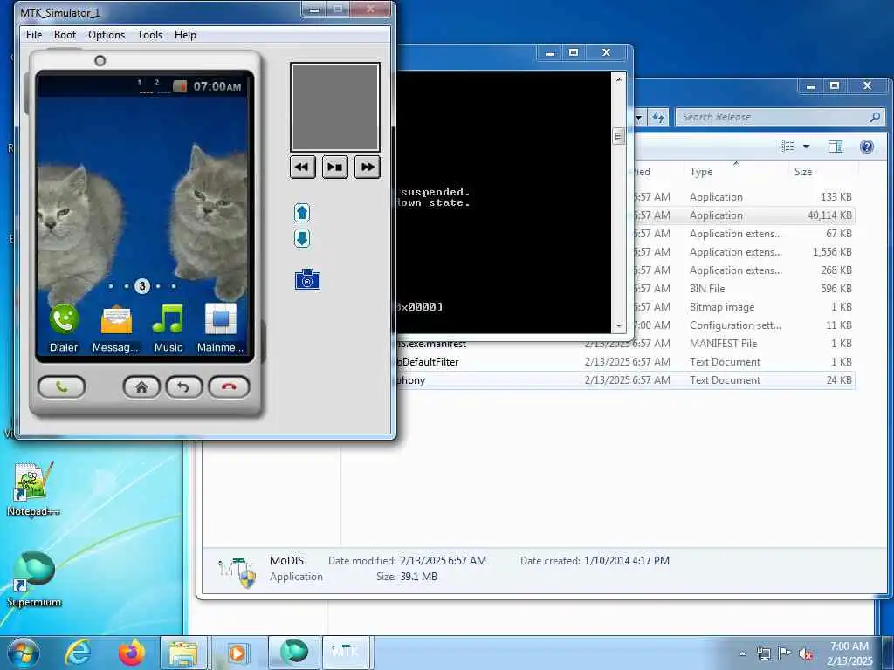
Task: Open the Tools menu
Action: tap(150, 35)
